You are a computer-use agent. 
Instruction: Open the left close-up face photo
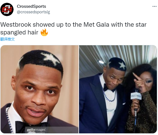(39, 89)
